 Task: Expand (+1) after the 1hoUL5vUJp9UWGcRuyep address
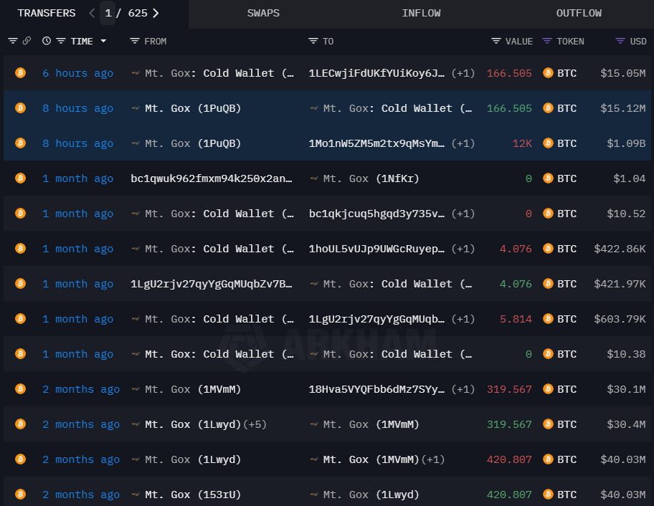(x=463, y=249)
